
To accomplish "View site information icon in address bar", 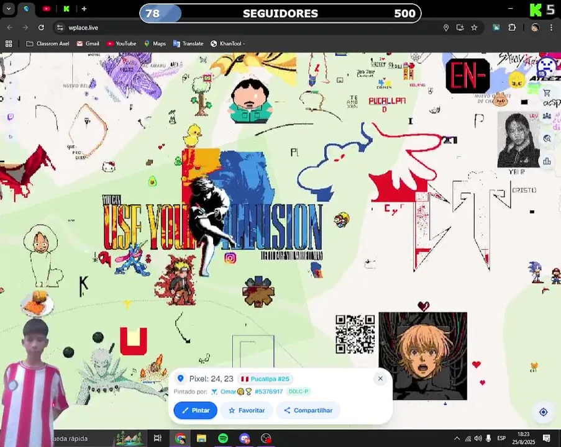I will (x=60, y=27).
